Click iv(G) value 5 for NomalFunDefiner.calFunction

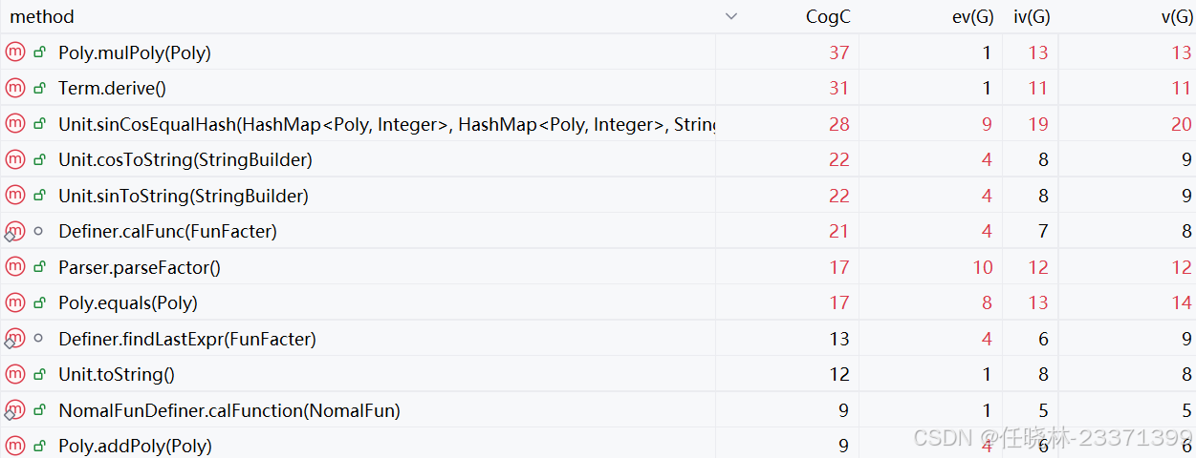(x=1043, y=410)
